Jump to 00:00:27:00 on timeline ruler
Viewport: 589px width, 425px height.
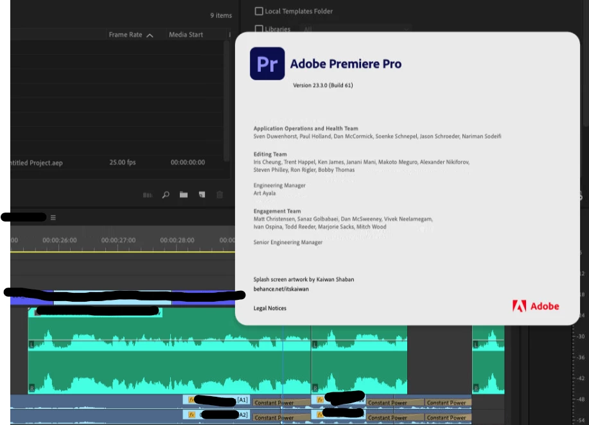(118, 240)
